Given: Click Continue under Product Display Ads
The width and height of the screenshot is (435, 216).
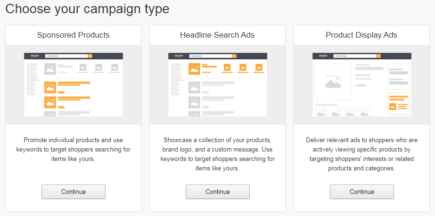Looking at the screenshot, I should coord(362,192).
